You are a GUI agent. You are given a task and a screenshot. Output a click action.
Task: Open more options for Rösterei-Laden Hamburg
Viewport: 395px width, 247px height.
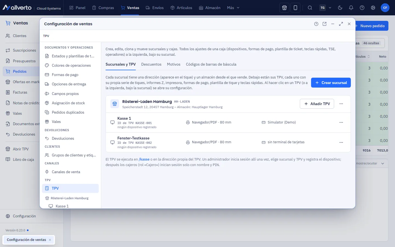pyautogui.click(x=341, y=104)
